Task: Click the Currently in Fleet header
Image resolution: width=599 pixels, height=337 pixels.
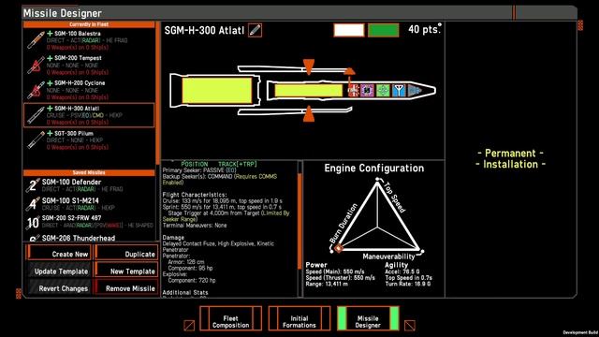Action: (89, 24)
